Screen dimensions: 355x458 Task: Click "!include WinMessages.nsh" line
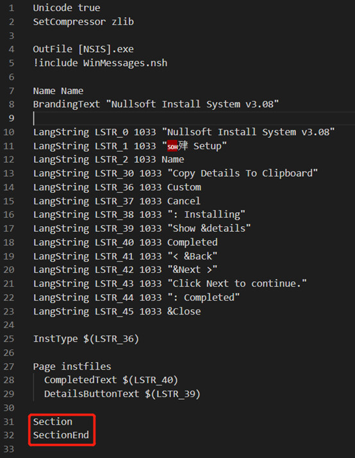(x=100, y=63)
